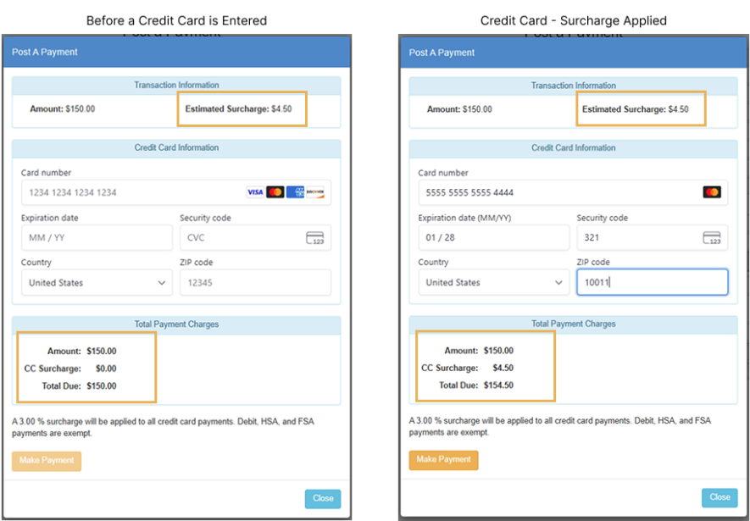Click the Total Payment Charges header in right dialog
The image size is (750, 521).
[574, 324]
